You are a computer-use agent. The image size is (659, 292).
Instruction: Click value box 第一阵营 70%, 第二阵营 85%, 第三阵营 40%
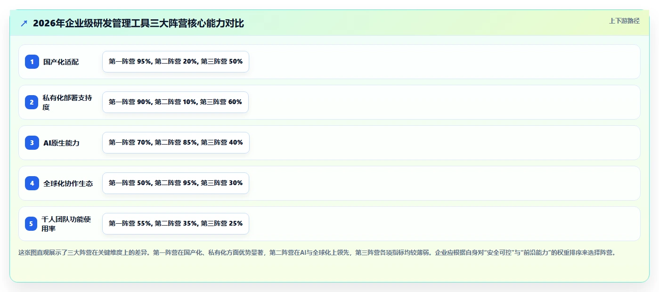pos(176,143)
